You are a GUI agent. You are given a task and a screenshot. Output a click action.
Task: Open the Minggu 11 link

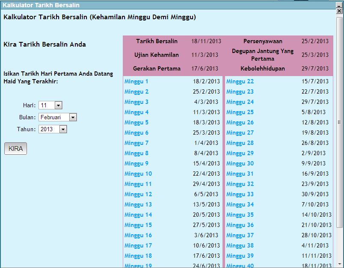pyautogui.click(x=138, y=184)
